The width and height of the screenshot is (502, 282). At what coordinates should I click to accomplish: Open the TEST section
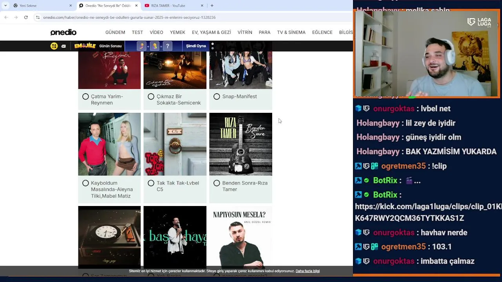pos(137,32)
